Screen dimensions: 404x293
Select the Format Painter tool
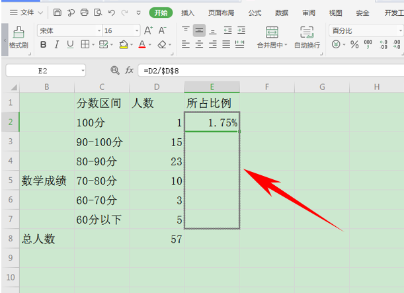pos(19,38)
